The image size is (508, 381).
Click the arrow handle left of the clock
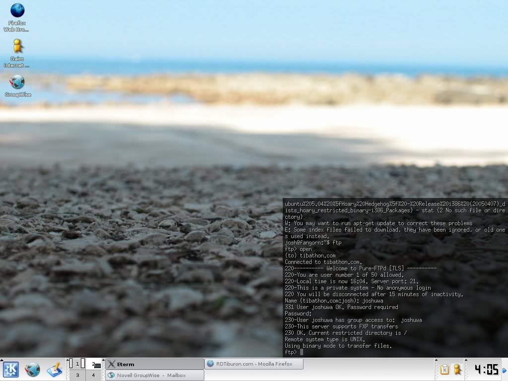(466, 360)
